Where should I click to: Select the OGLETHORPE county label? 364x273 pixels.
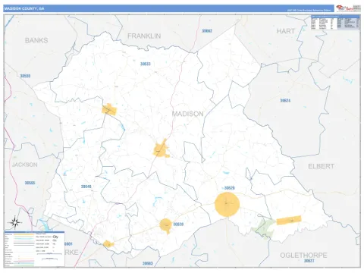tap(303, 256)
